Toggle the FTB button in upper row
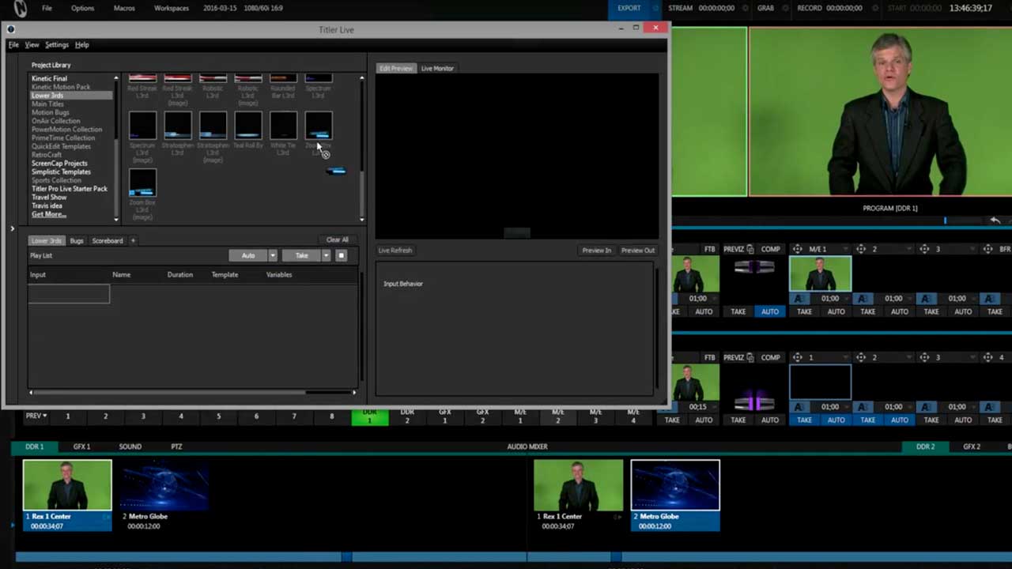The image size is (1012, 569). (x=709, y=249)
